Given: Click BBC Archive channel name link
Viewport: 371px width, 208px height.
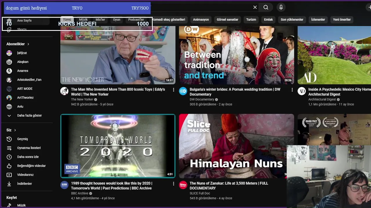Looking at the screenshot, I should pos(80,193).
